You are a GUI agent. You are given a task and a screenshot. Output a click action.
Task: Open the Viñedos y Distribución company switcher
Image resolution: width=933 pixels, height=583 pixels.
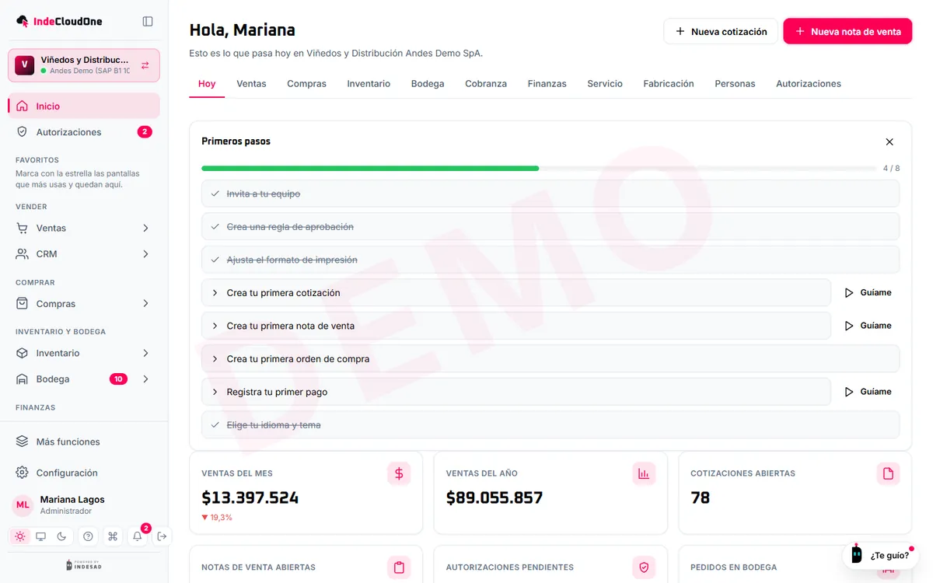(84, 65)
